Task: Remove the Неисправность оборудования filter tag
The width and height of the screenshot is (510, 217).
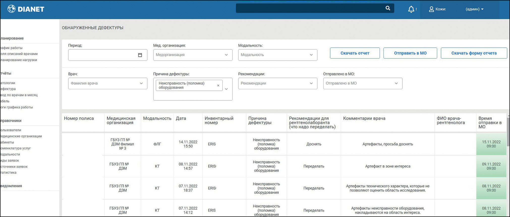Action: point(218,85)
